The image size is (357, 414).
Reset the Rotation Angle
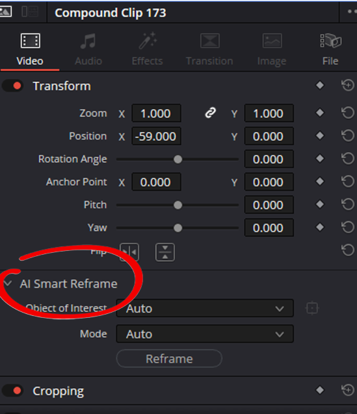(348, 159)
